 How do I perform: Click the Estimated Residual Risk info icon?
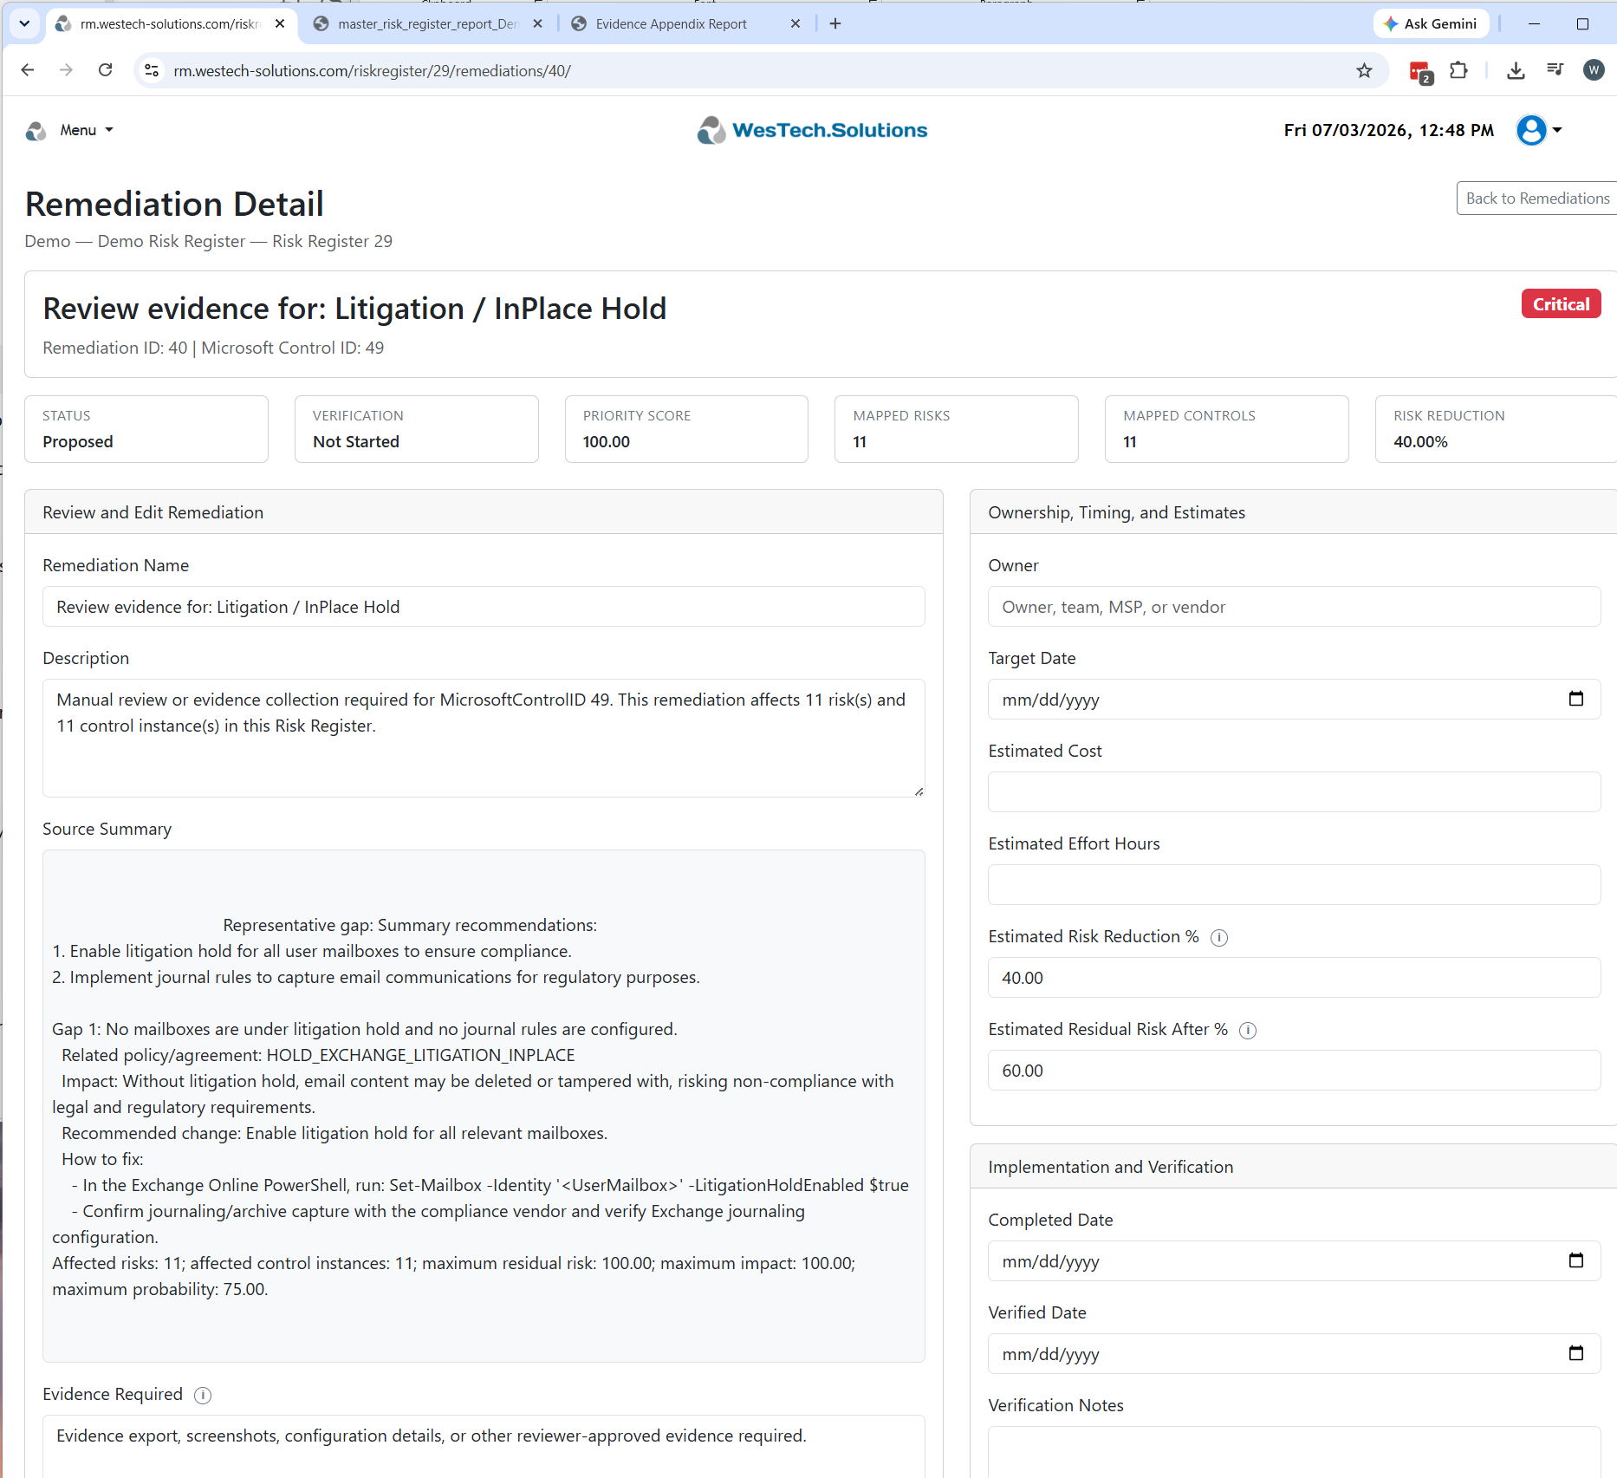click(x=1247, y=1030)
